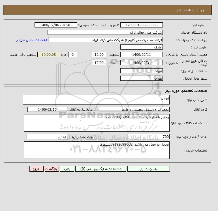
Task: Click the label ایجاد کننده درخواست
Action: coord(191,40)
